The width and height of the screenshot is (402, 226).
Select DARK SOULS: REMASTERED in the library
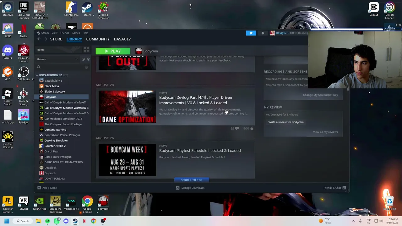pyautogui.click(x=63, y=162)
